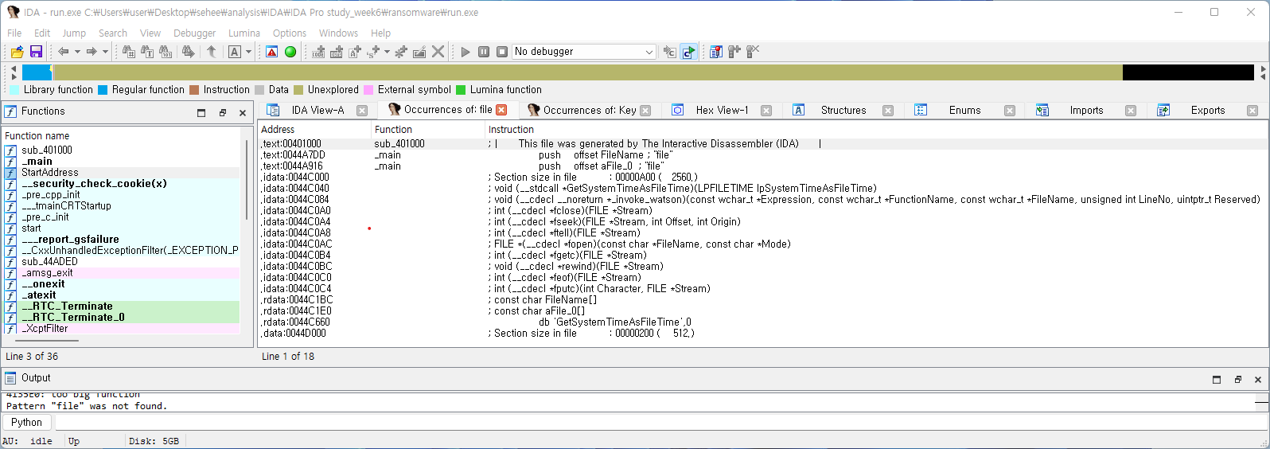The height and width of the screenshot is (449, 1270).
Task: Switch to the IDA View-A tab
Action: tap(317, 111)
